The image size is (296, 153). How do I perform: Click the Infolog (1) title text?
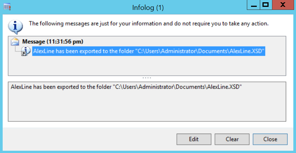pyautogui.click(x=148, y=6)
